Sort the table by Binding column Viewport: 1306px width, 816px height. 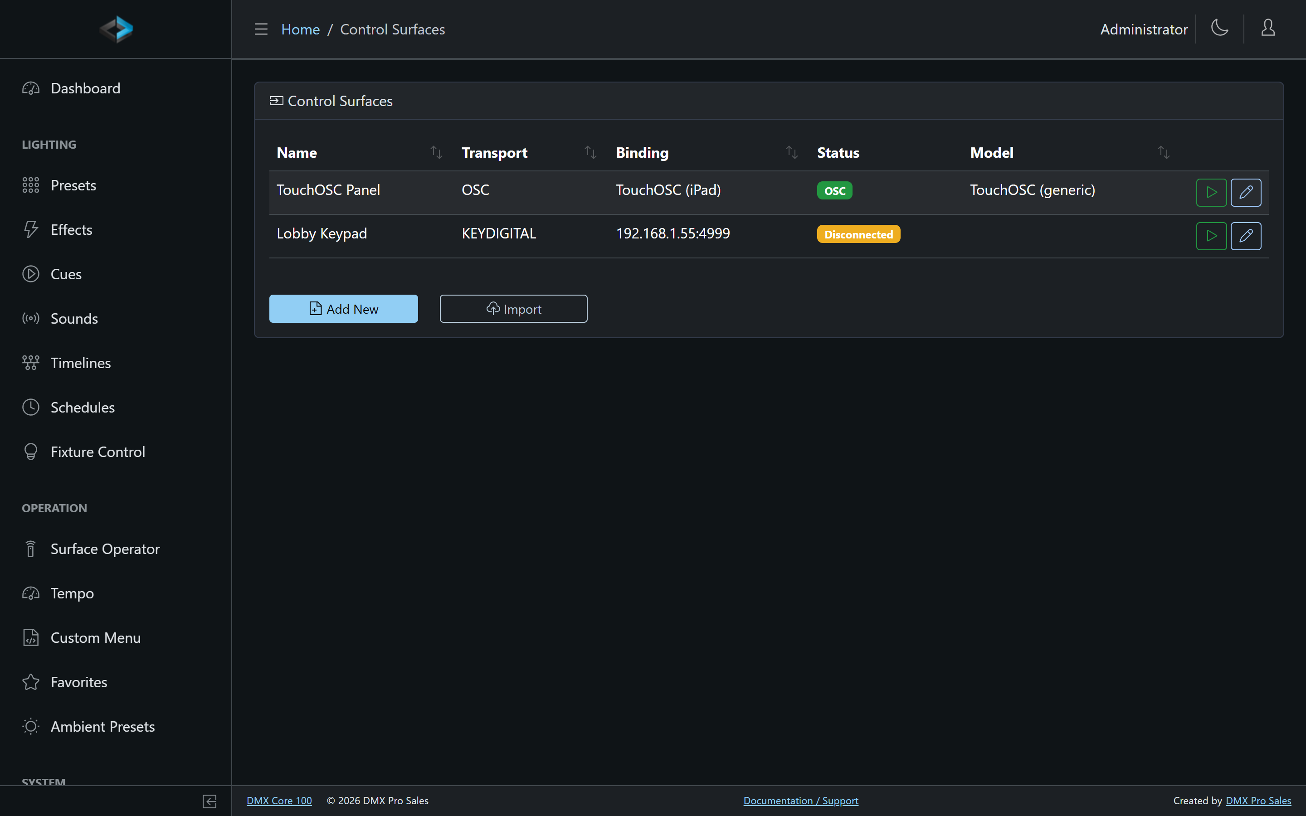(792, 153)
